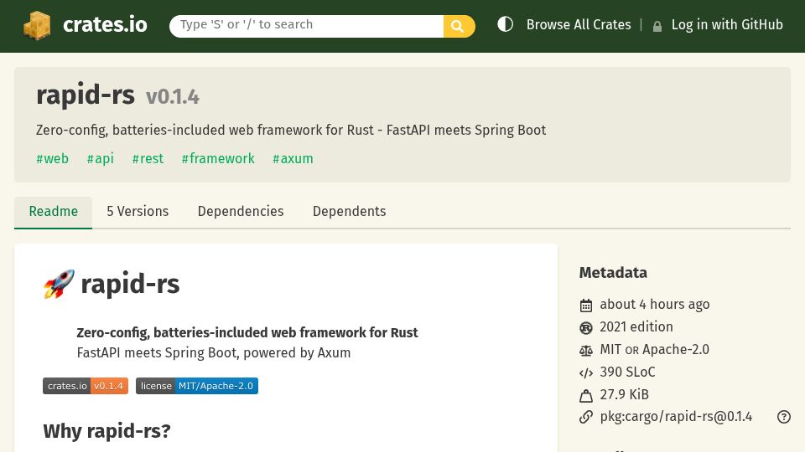
Task: Click the yellow search magnifier button
Action: (x=459, y=26)
